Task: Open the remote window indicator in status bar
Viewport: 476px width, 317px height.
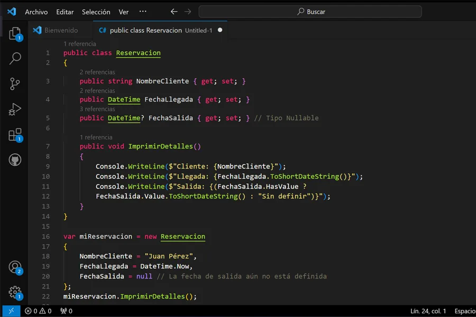Action: click(11, 311)
